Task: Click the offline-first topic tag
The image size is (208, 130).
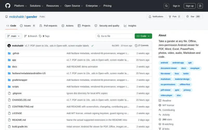Action: coord(185,84)
